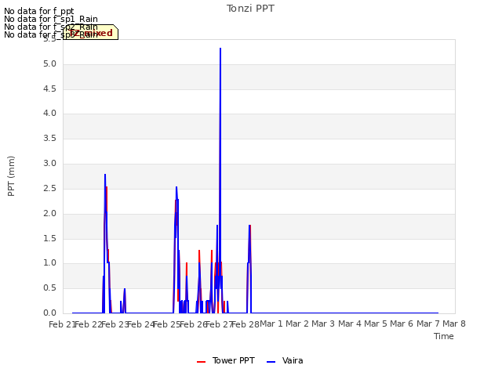Screen dimensions: 502x376
Task: Click the Feb 28 x-axis tick label
Action: [246, 324]
